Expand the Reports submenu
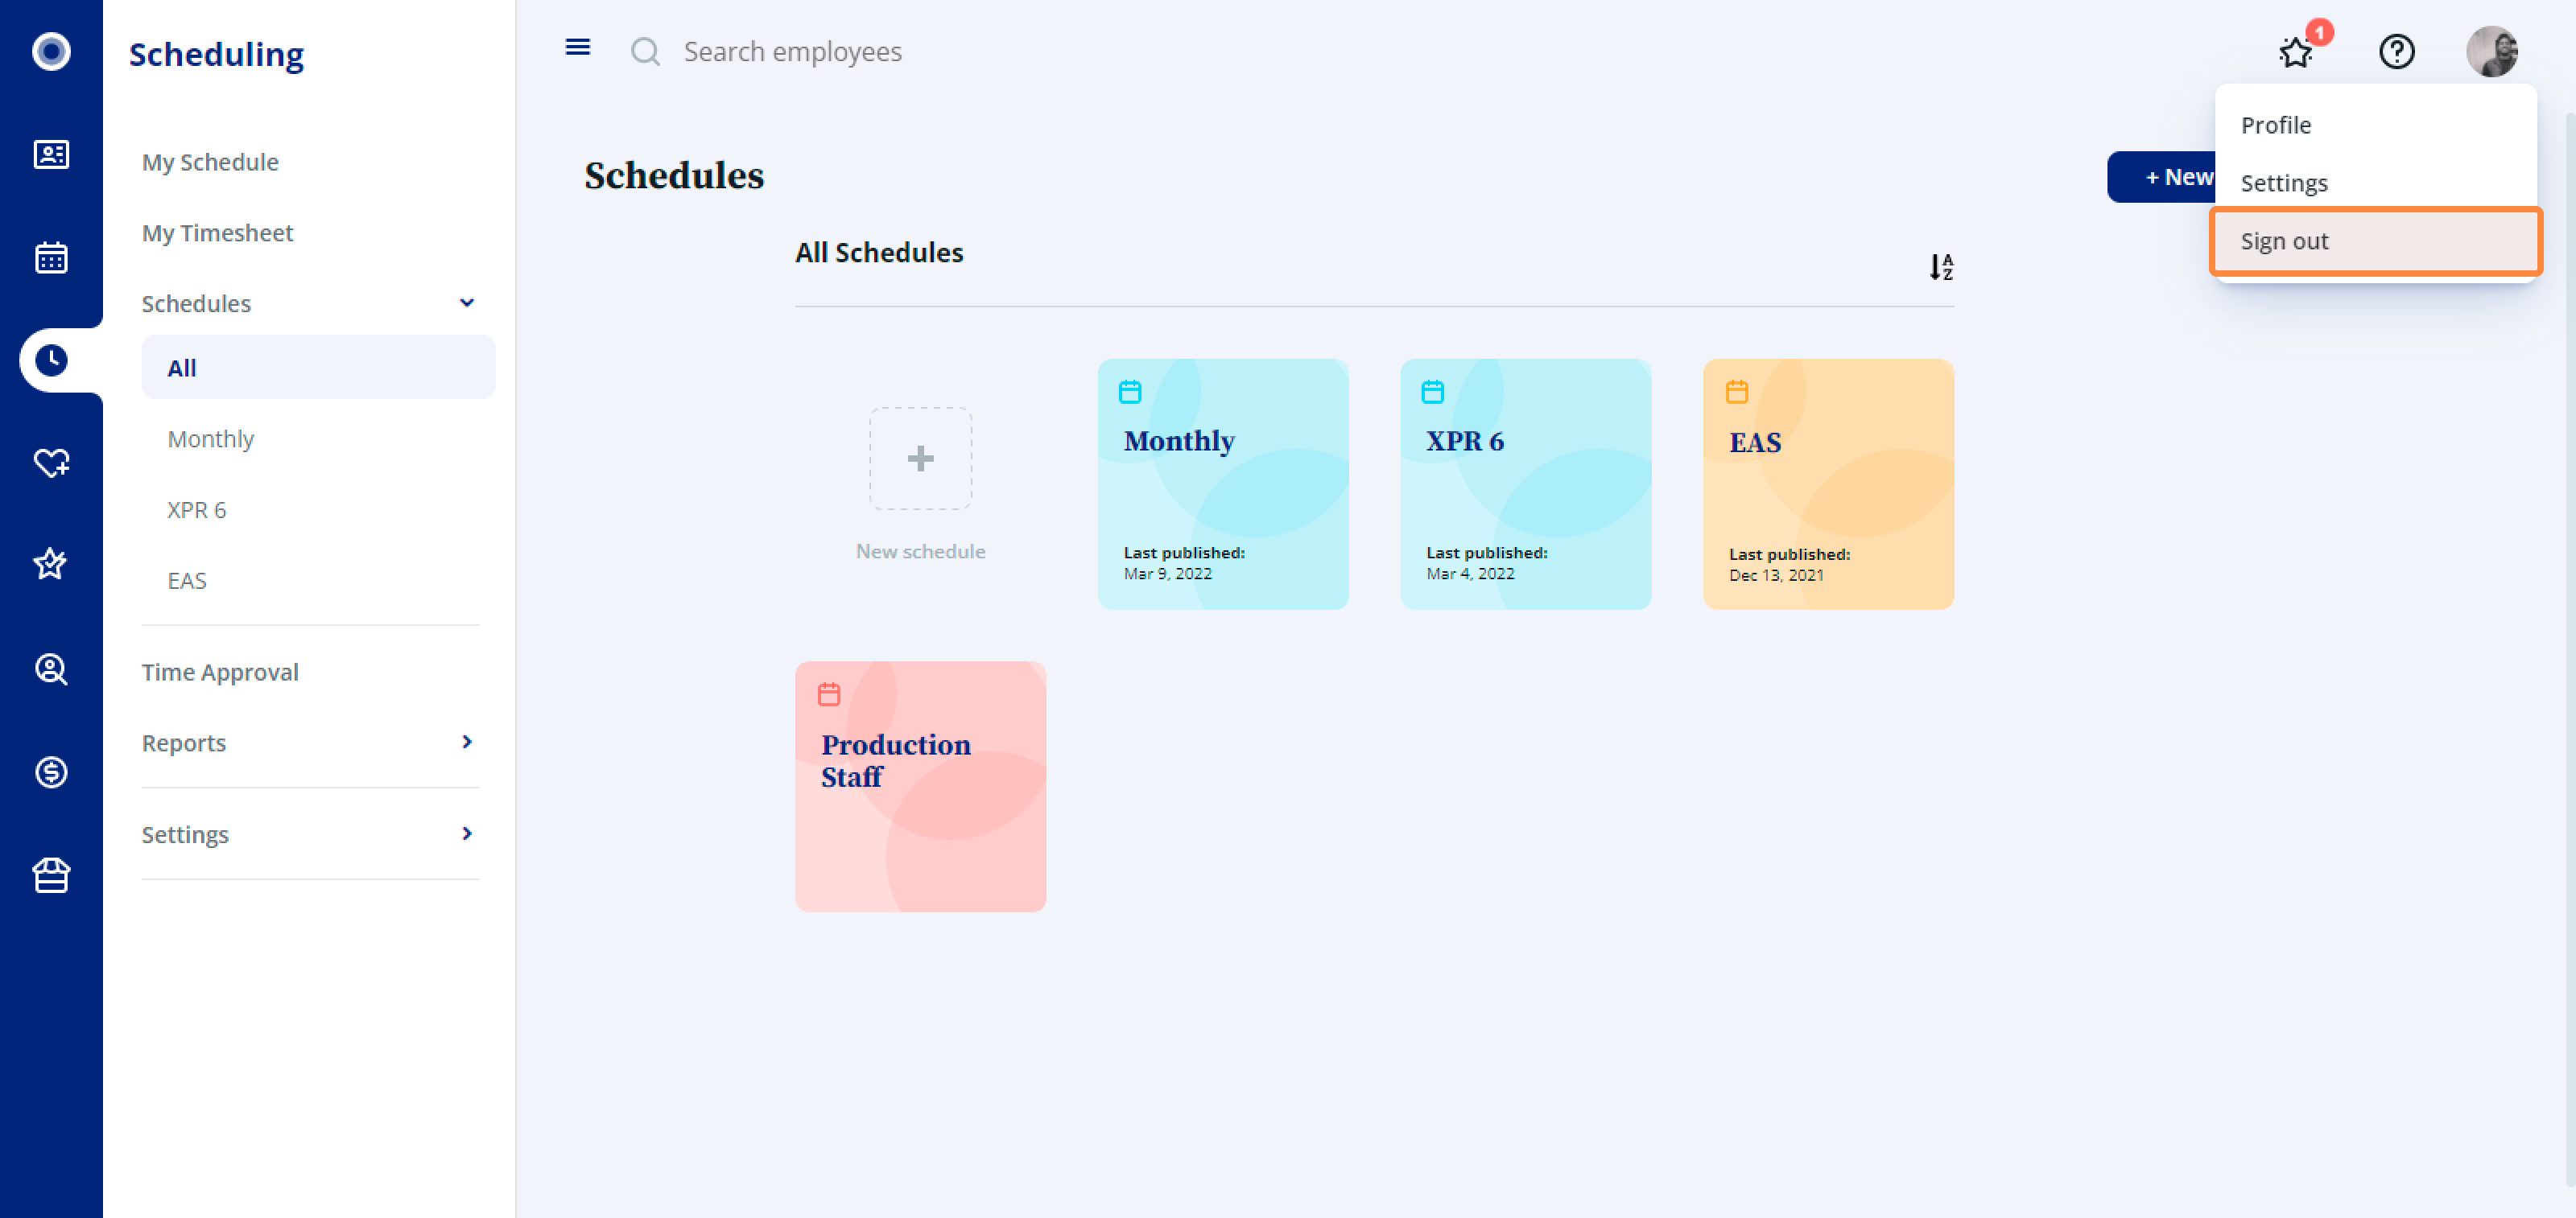The image size is (2576, 1218). tap(467, 742)
